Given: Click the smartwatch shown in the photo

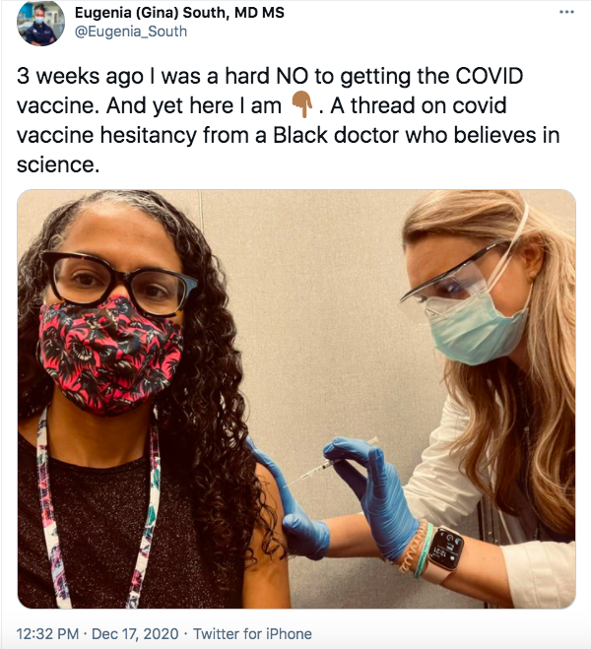Looking at the screenshot, I should [x=445, y=550].
